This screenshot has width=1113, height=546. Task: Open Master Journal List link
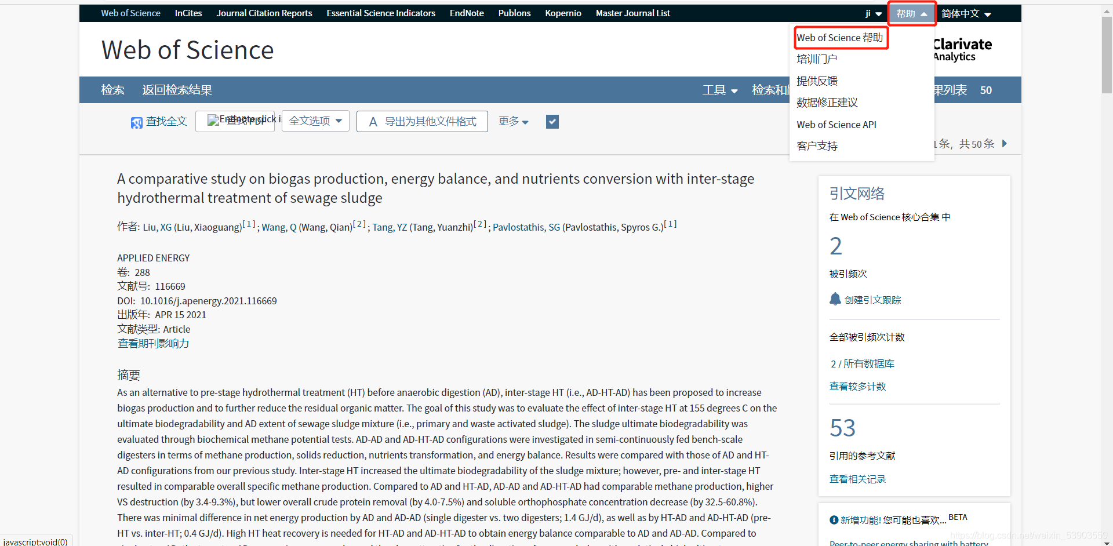tap(633, 13)
